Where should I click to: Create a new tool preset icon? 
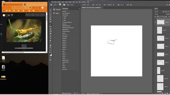pos(75,93)
